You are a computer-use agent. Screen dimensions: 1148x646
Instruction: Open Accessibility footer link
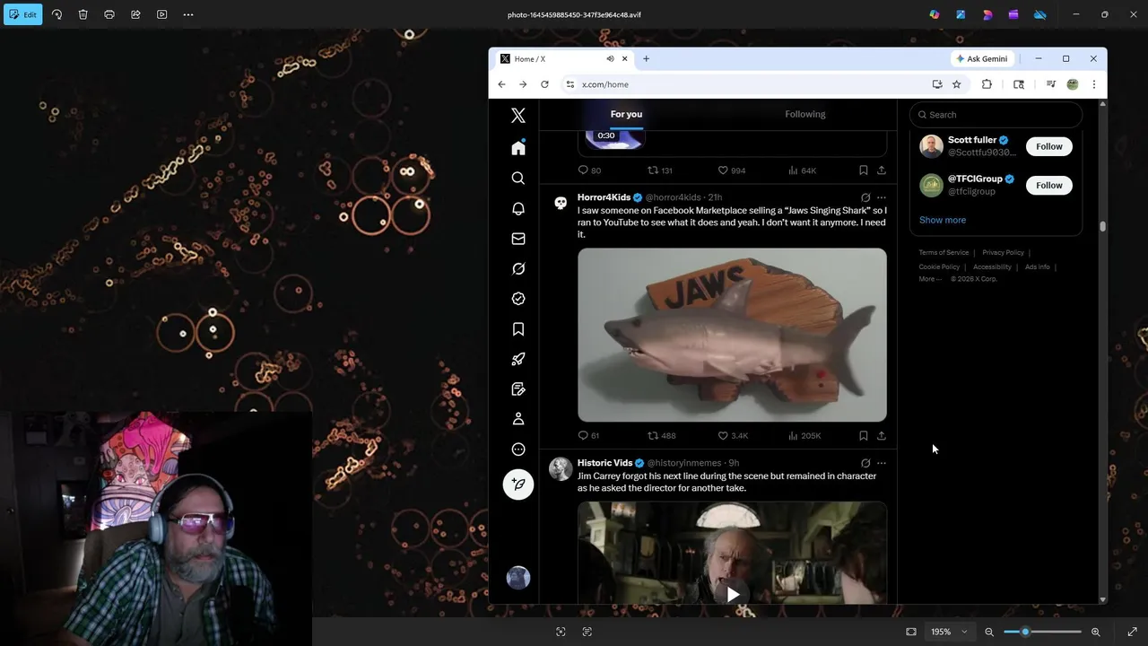point(992,266)
